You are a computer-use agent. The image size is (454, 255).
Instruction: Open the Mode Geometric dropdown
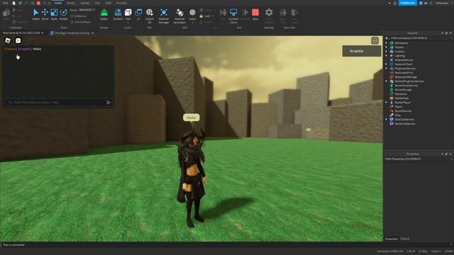tap(87, 10)
